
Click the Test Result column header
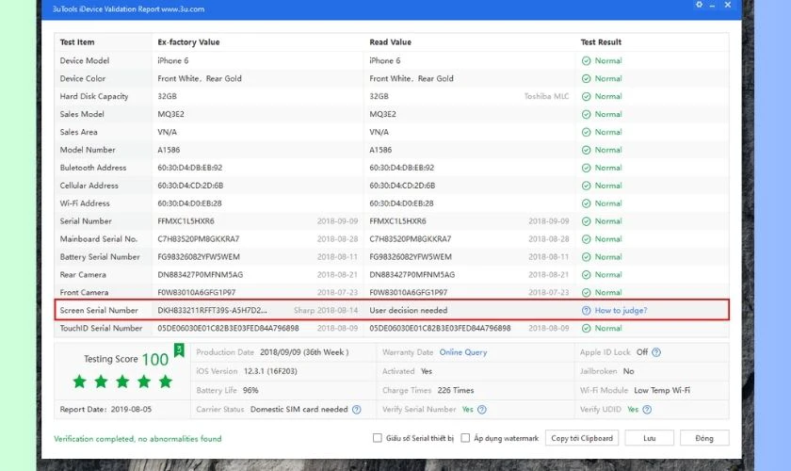click(601, 42)
